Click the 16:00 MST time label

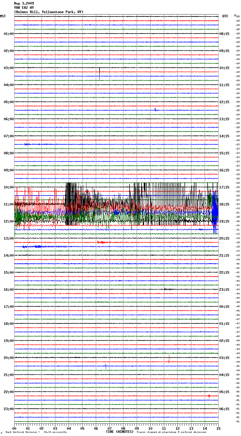click(x=9, y=290)
